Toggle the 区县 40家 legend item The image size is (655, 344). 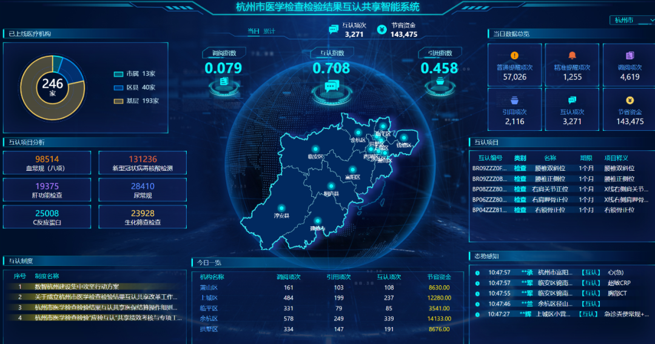tap(135, 88)
